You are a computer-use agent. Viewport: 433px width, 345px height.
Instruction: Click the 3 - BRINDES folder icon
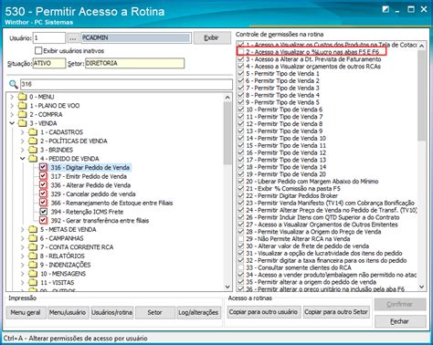click(x=33, y=150)
